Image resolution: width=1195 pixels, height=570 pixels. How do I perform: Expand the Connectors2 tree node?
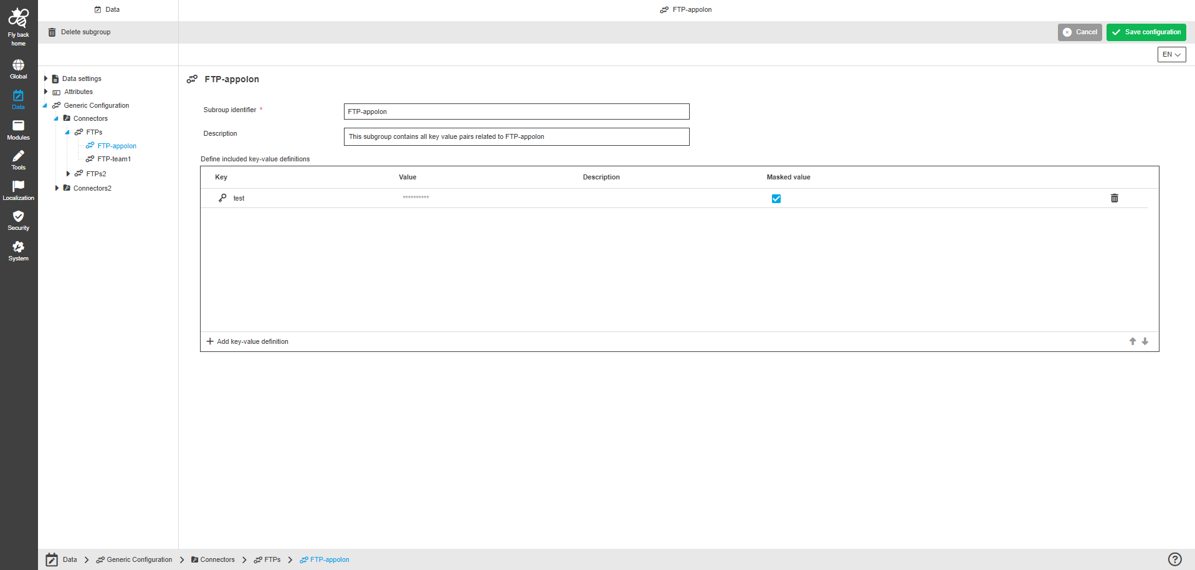[x=57, y=188]
